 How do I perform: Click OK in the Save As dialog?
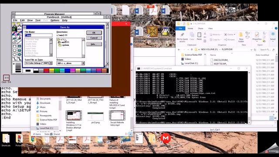click(94, 33)
